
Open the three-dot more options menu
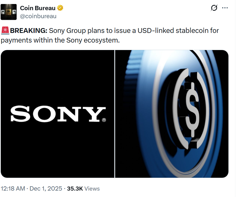(225, 8)
